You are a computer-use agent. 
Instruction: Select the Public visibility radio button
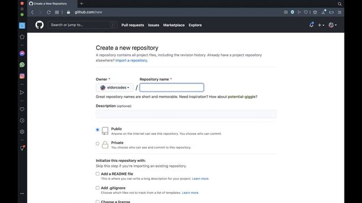[x=97, y=130]
